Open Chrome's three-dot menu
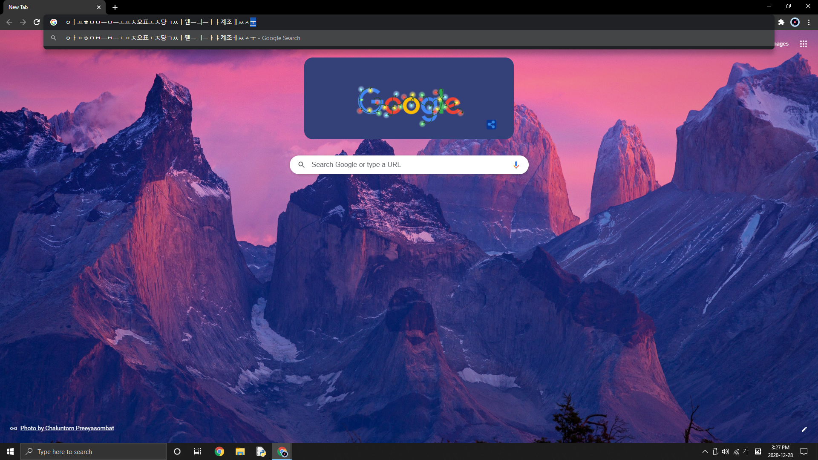The height and width of the screenshot is (460, 818). (x=809, y=22)
